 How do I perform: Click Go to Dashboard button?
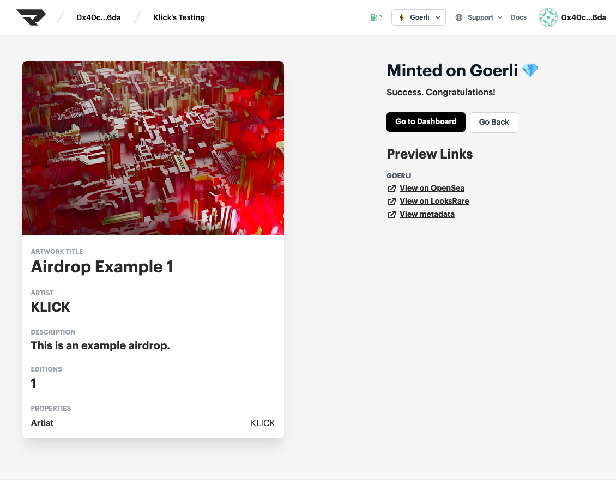tap(426, 121)
